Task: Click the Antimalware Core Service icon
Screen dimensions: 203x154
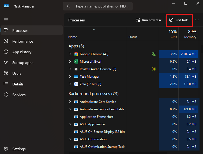Action: tap(76, 102)
